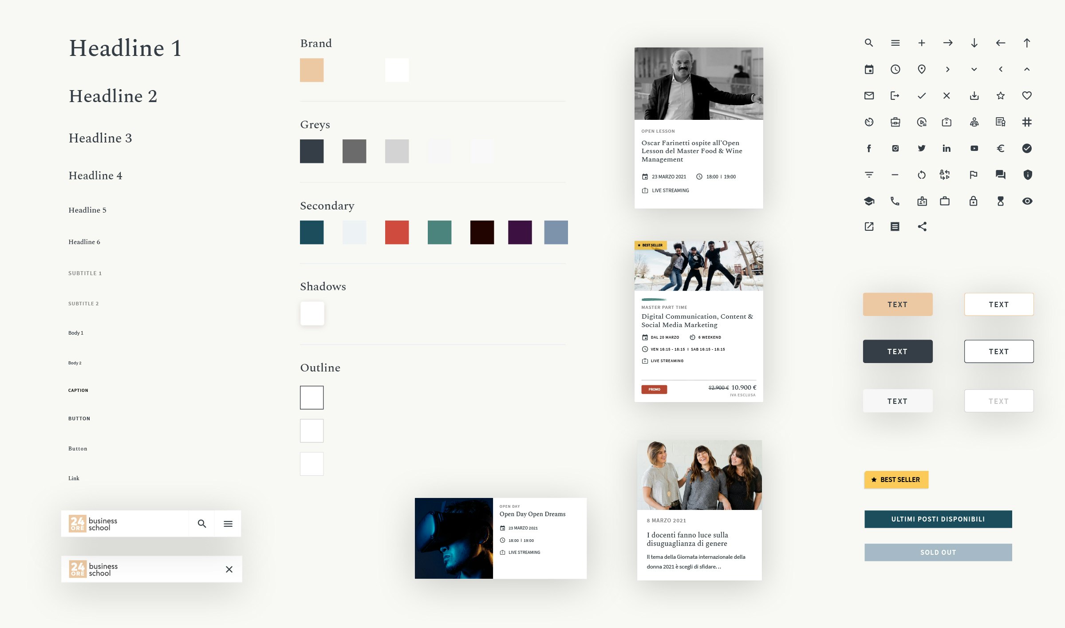The image size is (1065, 628).
Task: Click the Facebook social icon
Action: pos(869,148)
